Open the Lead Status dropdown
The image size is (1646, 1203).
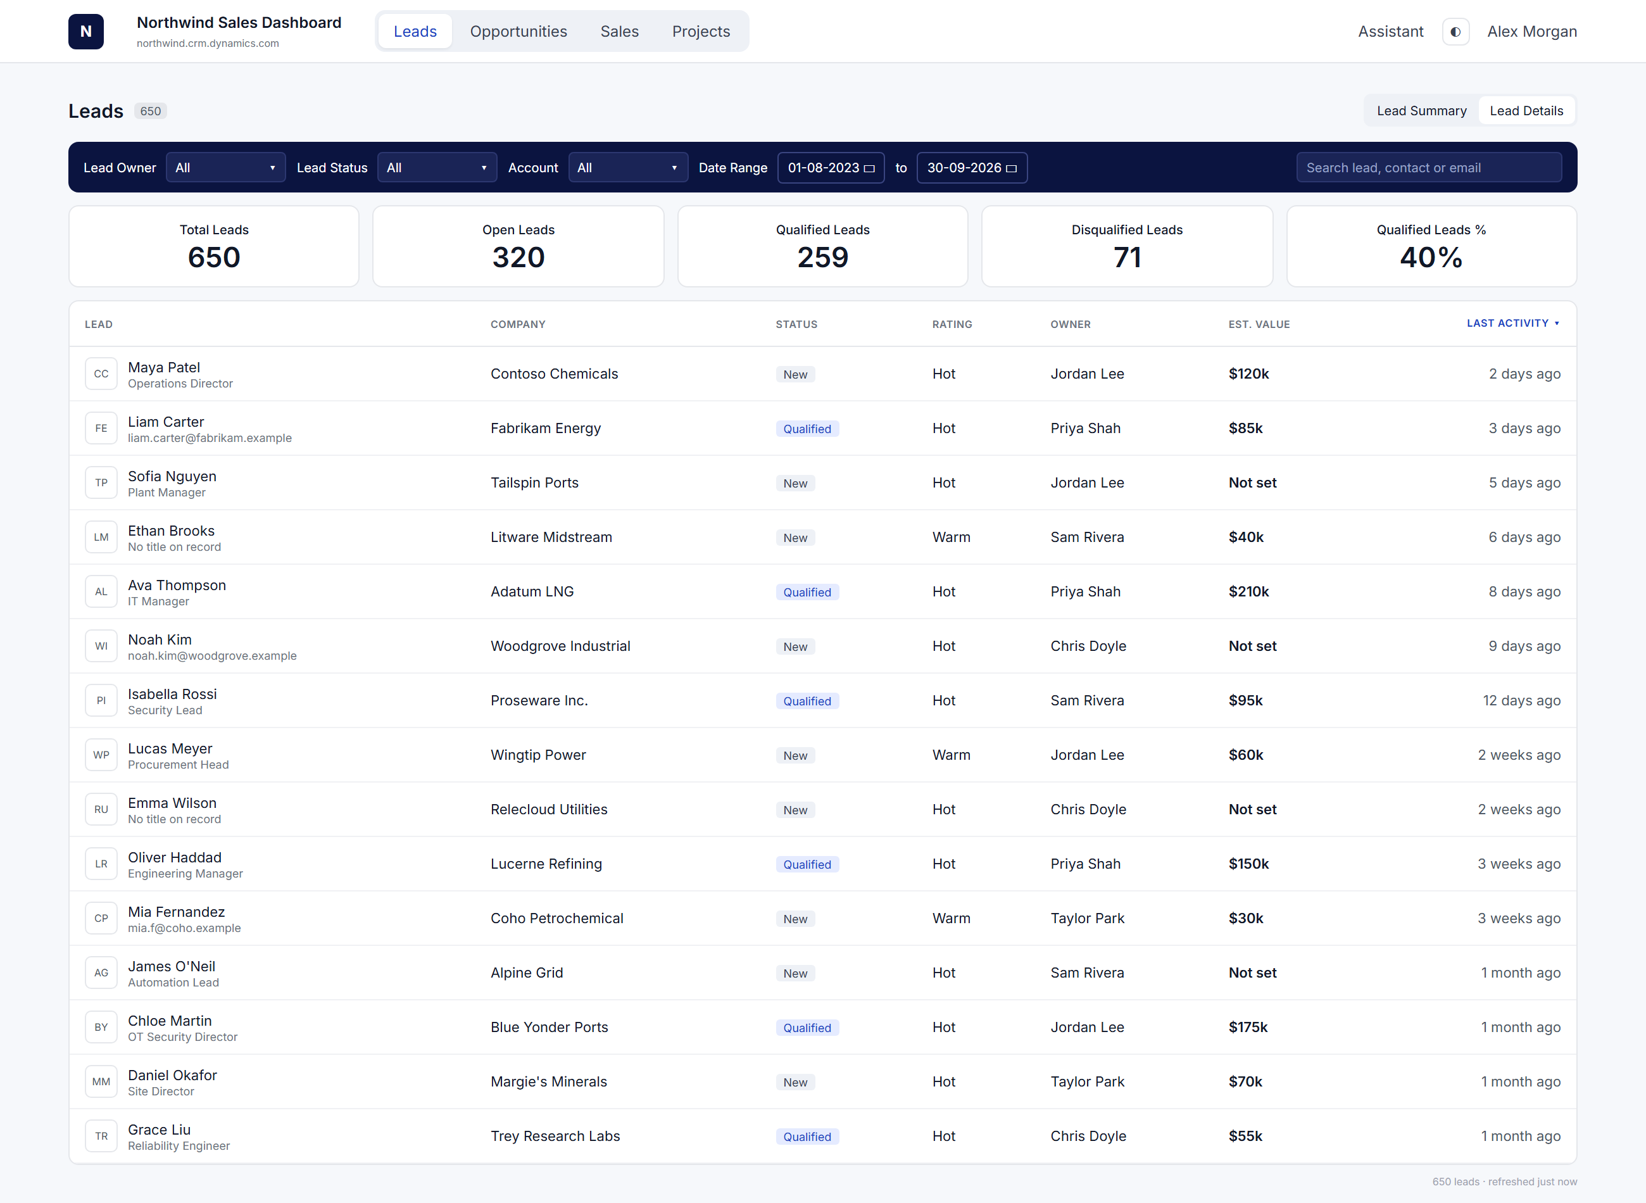(x=437, y=168)
